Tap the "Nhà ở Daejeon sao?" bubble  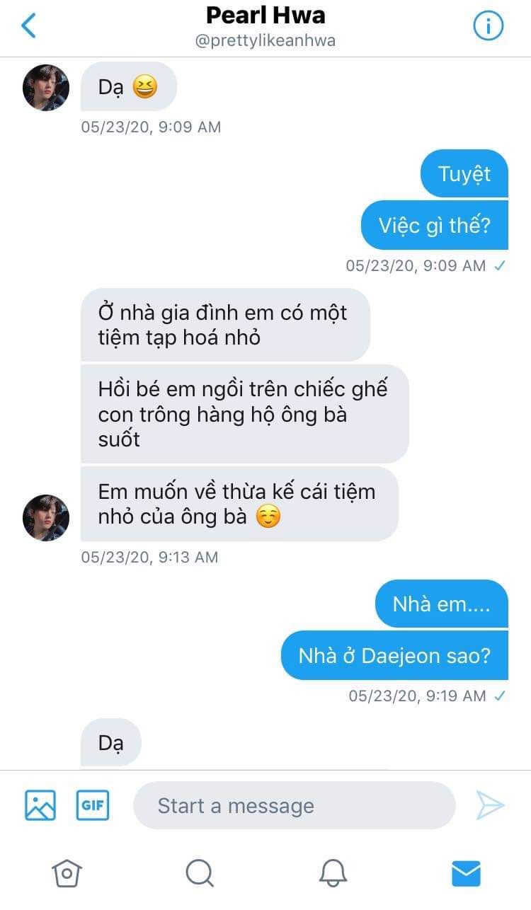tap(394, 655)
